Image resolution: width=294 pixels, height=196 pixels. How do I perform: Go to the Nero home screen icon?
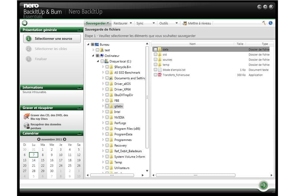click(24, 23)
